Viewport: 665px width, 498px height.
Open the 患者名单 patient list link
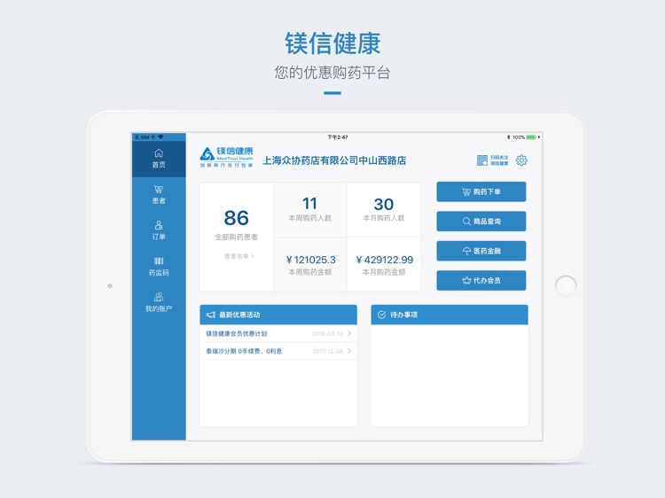239,256
